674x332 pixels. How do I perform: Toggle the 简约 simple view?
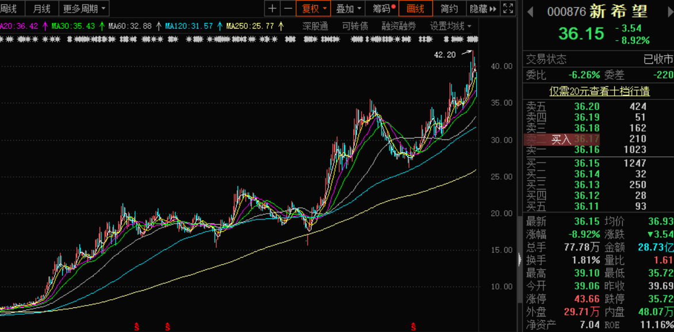(449, 9)
